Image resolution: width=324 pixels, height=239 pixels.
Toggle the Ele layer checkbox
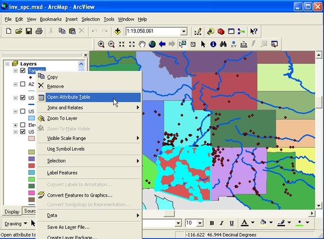(x=23, y=125)
